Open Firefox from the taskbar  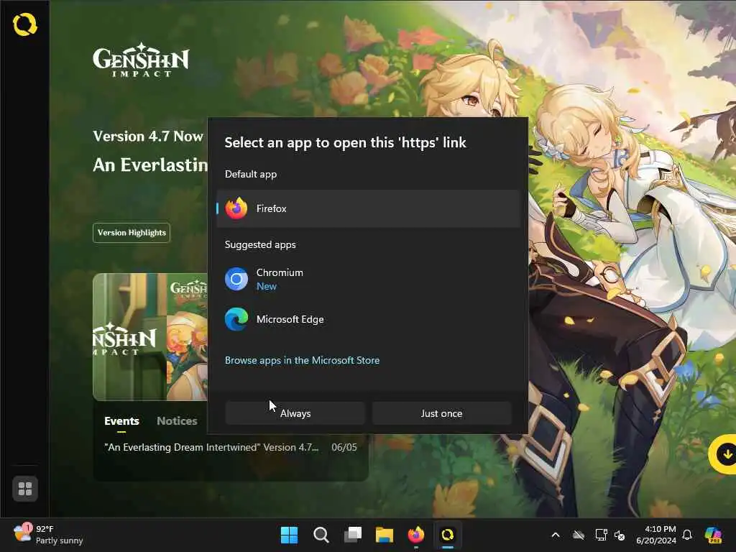tap(416, 535)
